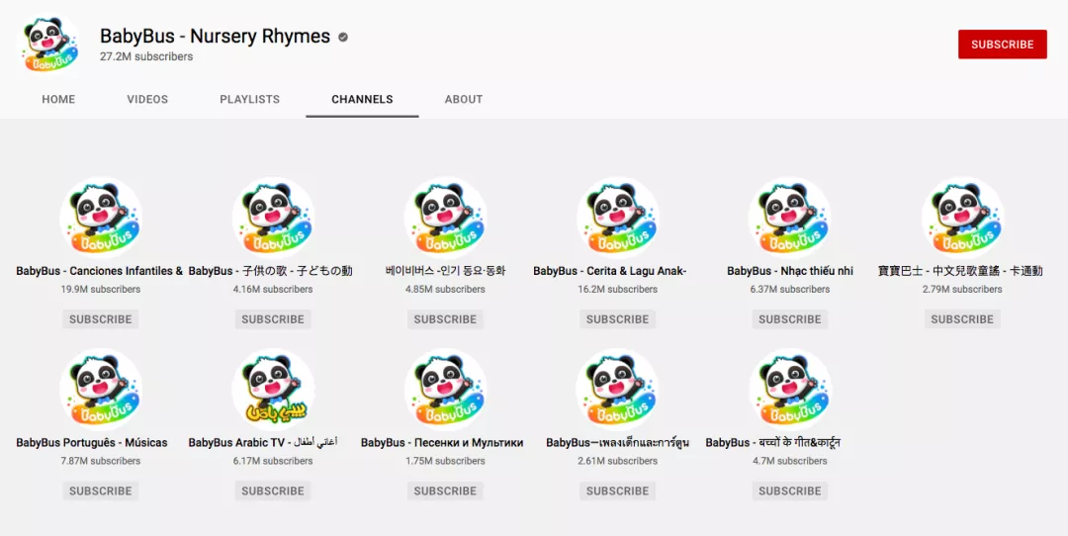The height and width of the screenshot is (536, 1068).
Task: Open the ABOUT tab
Action: click(x=464, y=100)
